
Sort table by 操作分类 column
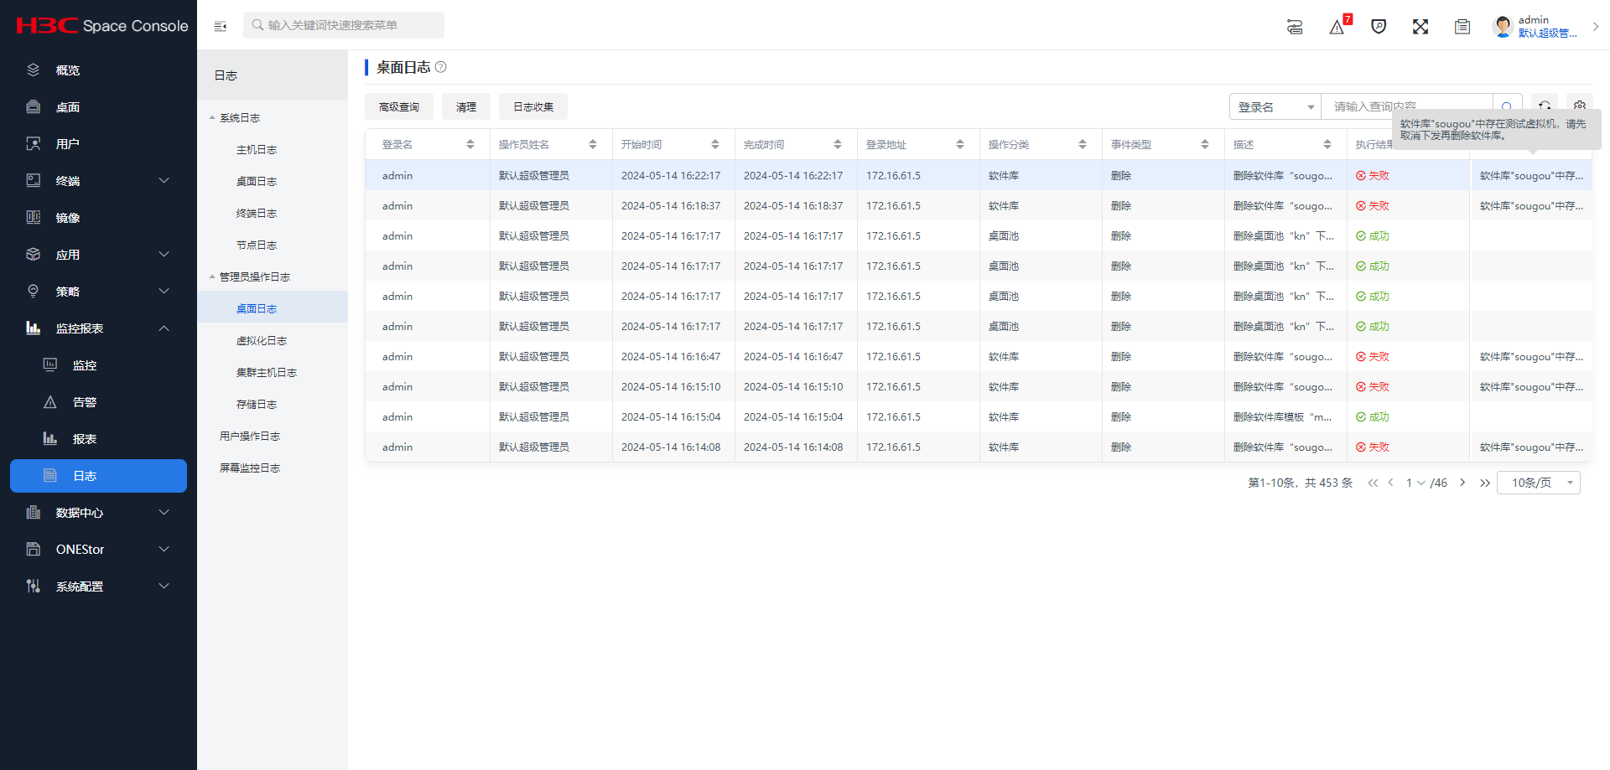point(1083,145)
